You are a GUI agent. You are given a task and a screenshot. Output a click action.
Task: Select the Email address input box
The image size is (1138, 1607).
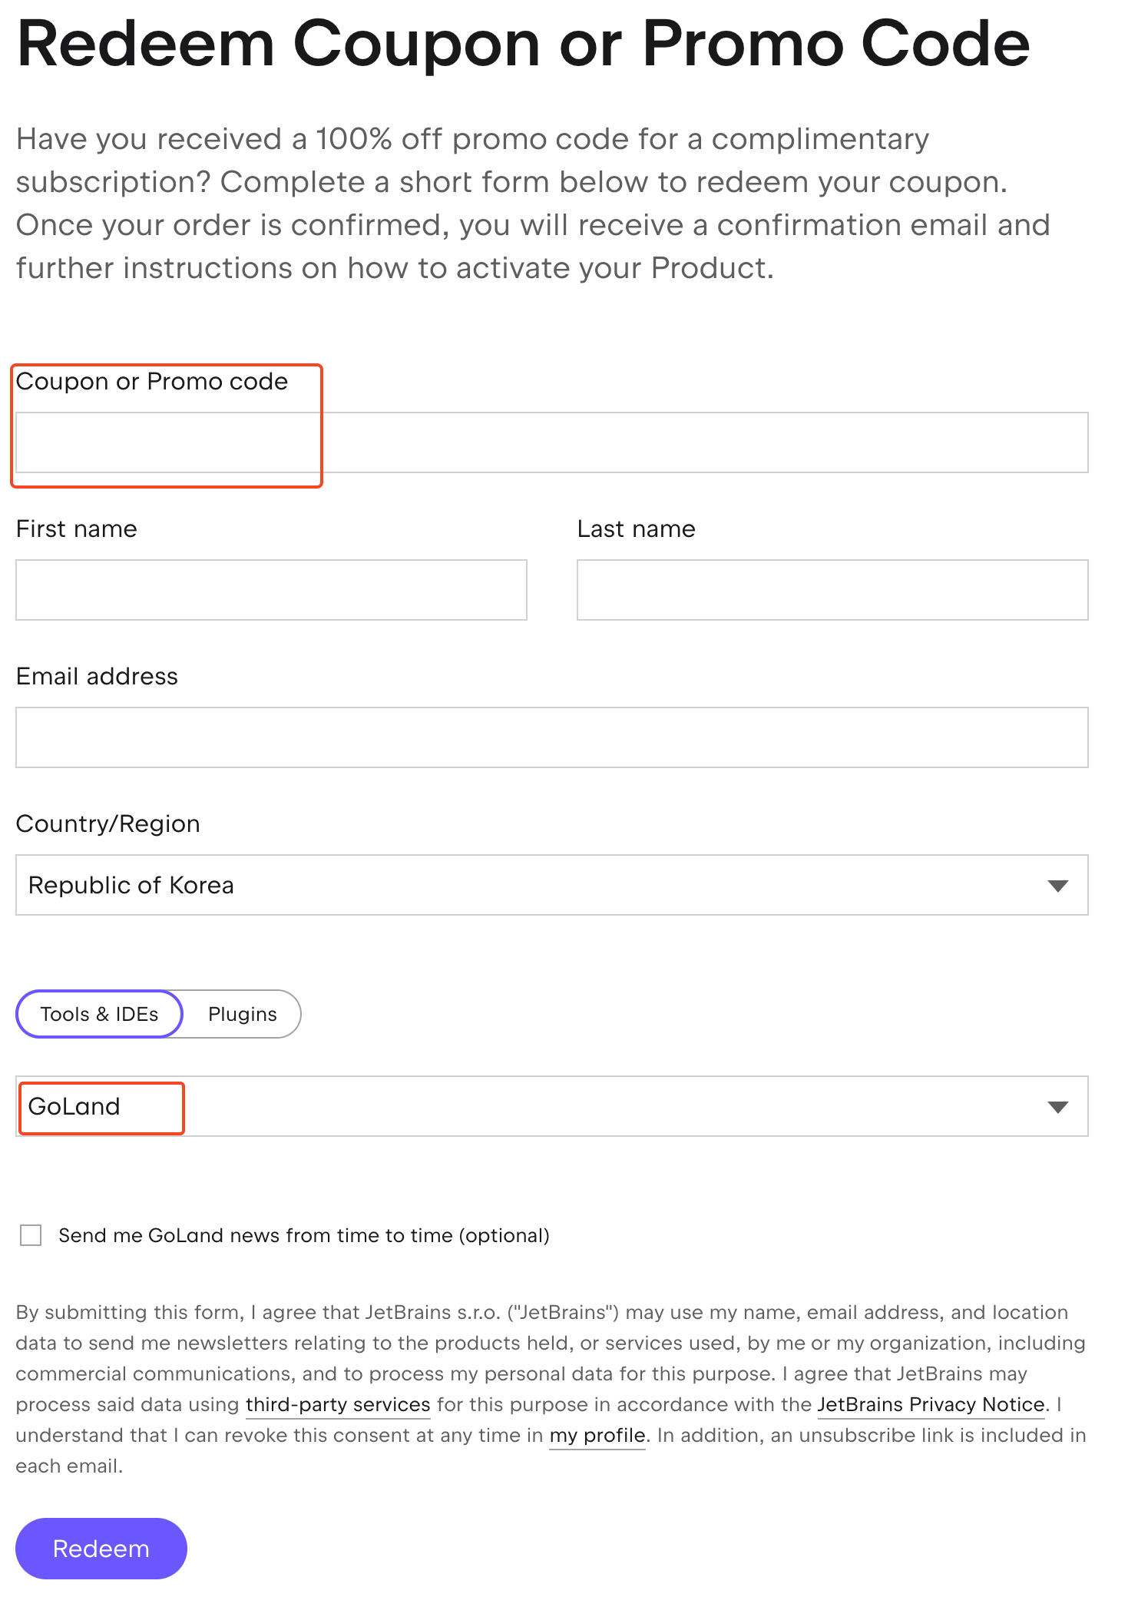(x=551, y=737)
